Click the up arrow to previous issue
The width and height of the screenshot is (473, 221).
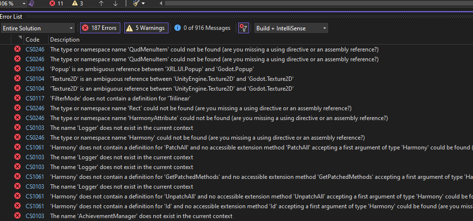click(101, 3)
